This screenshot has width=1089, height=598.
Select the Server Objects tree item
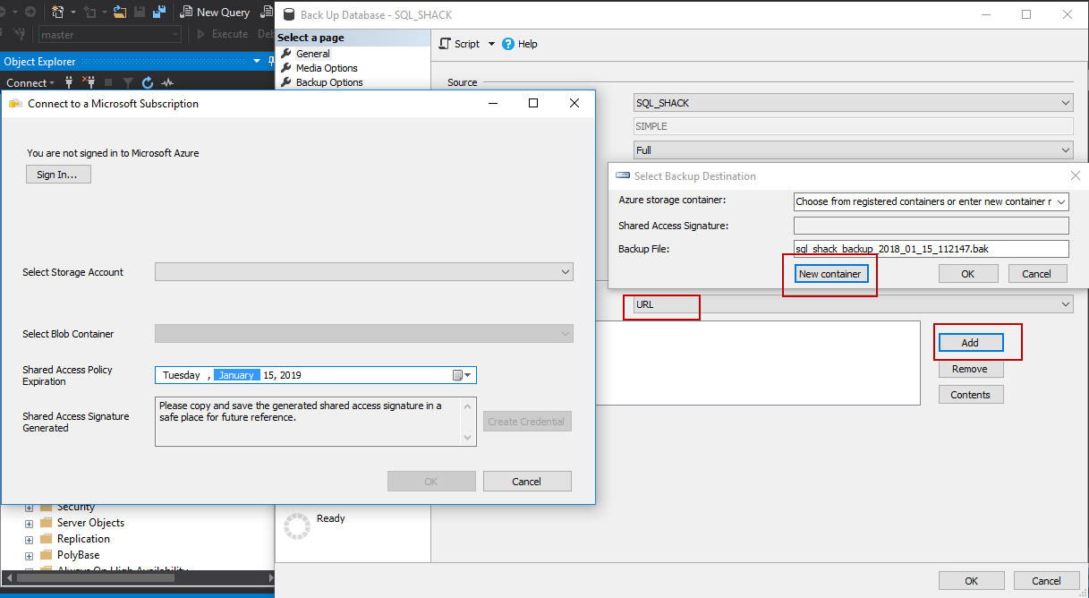90,523
